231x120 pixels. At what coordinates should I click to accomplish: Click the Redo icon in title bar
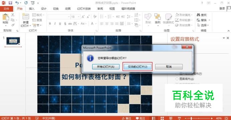(x=26, y=3)
